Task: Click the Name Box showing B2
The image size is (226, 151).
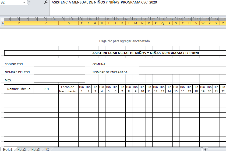Action: (x=11, y=2)
